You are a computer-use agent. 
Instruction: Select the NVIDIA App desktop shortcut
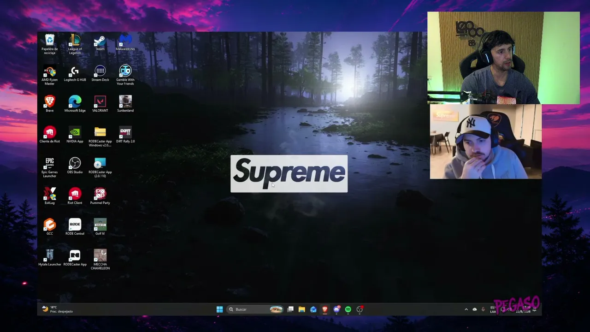pos(75,135)
